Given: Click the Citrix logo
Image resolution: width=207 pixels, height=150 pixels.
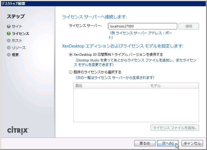Looking at the screenshot, I should tap(18, 130).
